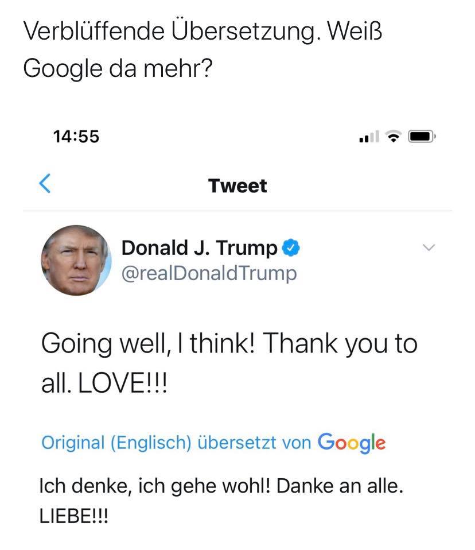The image size is (475, 550).
Task: Click the cellular signal strength icon
Action: tap(368, 137)
